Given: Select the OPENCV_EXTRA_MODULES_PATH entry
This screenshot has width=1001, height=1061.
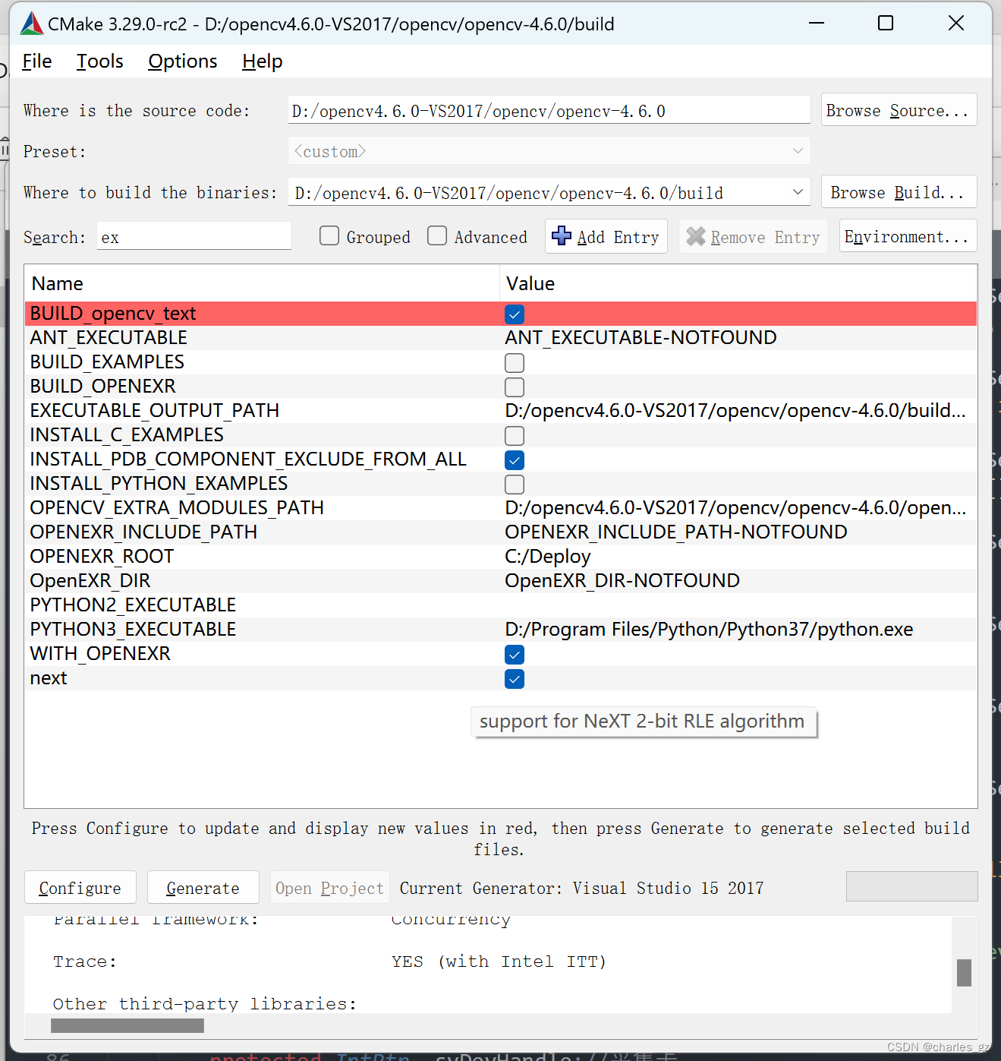Looking at the screenshot, I should coord(177,508).
